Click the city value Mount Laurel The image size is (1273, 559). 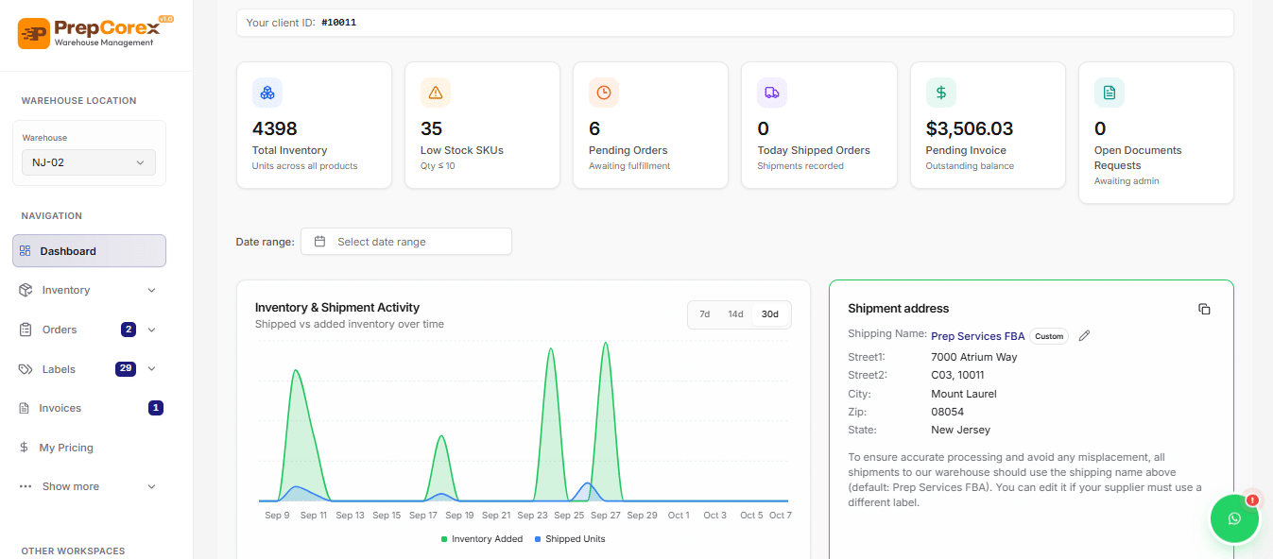pos(964,394)
